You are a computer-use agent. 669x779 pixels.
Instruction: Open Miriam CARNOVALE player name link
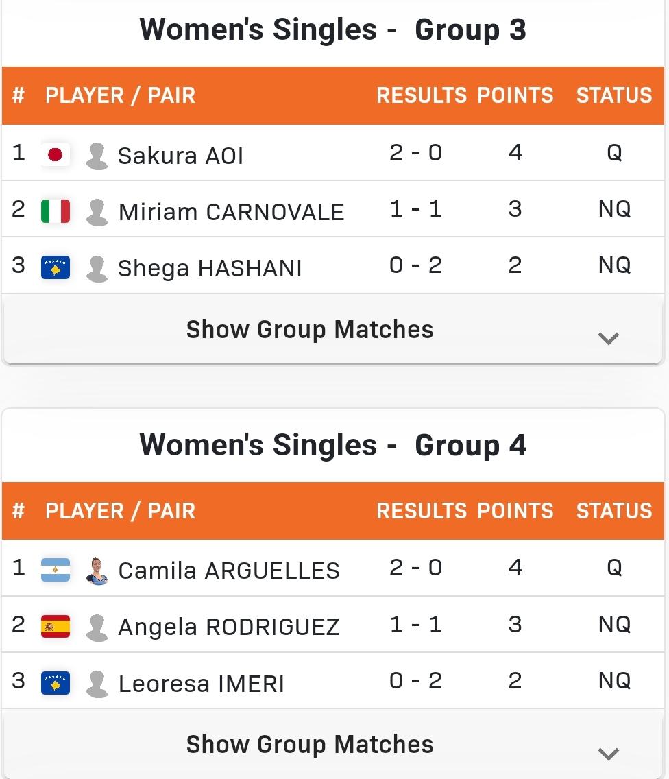tap(231, 212)
